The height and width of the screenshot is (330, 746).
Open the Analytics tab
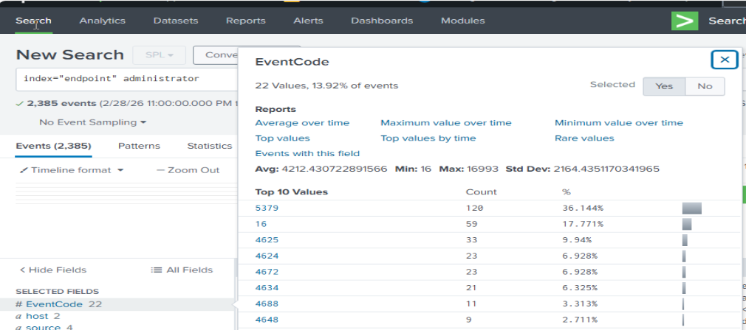pyautogui.click(x=102, y=21)
